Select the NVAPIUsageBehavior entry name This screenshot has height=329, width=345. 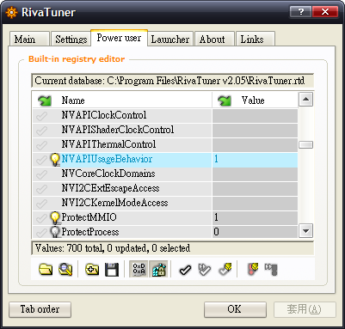(107, 159)
